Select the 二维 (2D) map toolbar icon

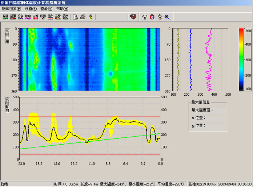point(36,17)
